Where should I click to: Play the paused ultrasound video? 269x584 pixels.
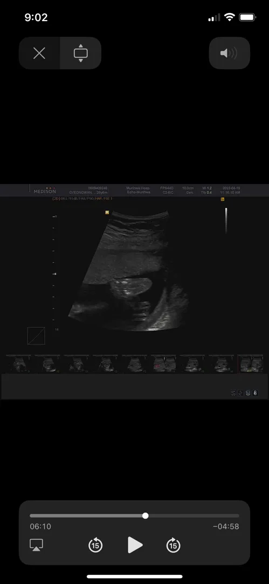[x=135, y=545]
